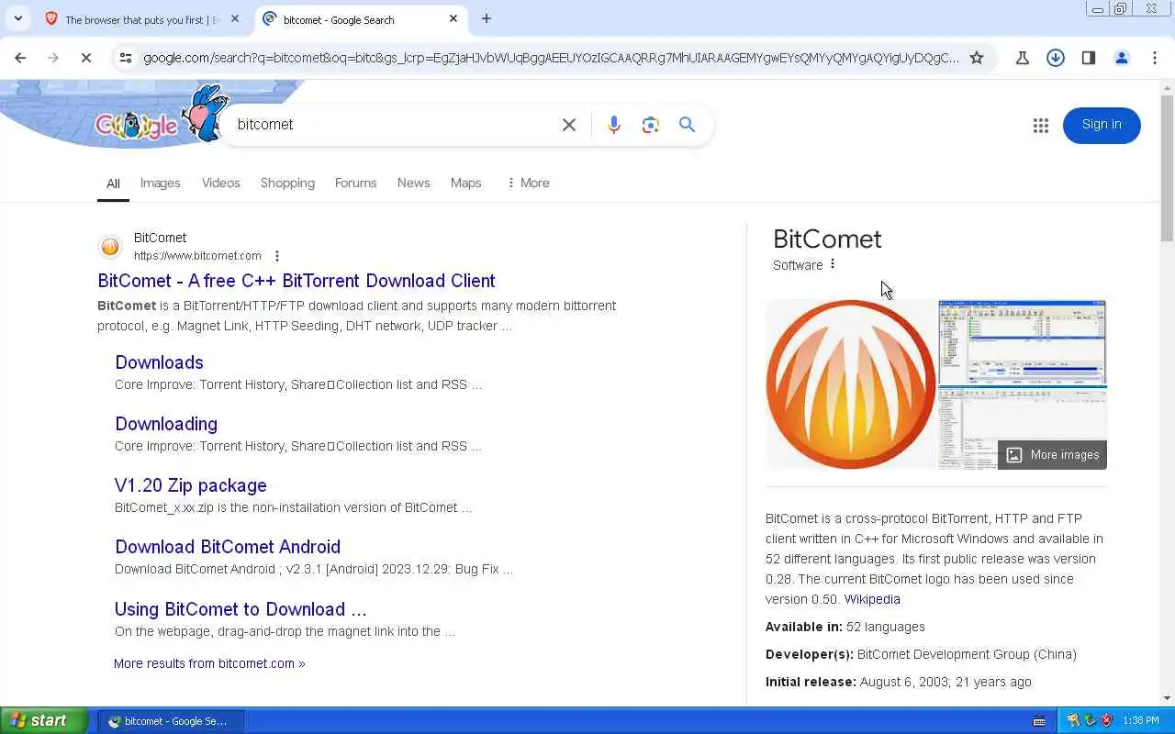Open the Downloading sitelink
1175x734 pixels.
point(166,424)
